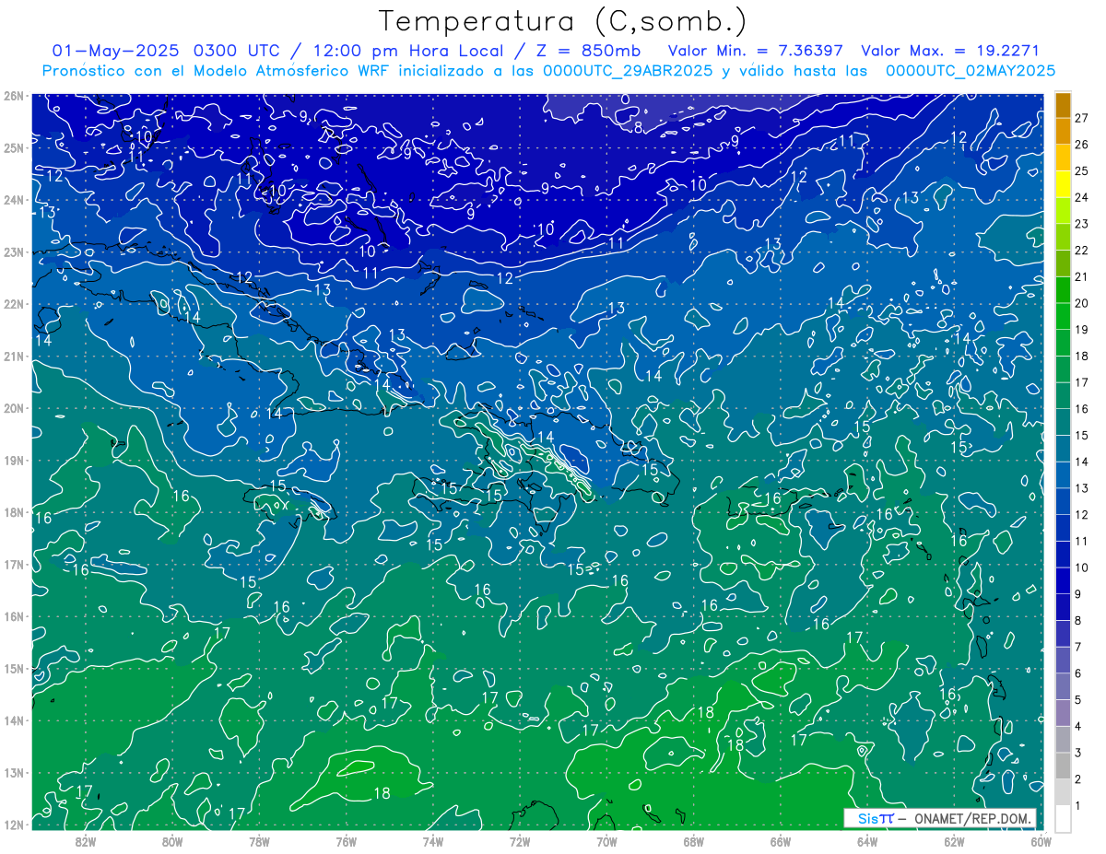Click the color scale label 20
This screenshot has height=854, width=1106.
pyautogui.click(x=1081, y=303)
